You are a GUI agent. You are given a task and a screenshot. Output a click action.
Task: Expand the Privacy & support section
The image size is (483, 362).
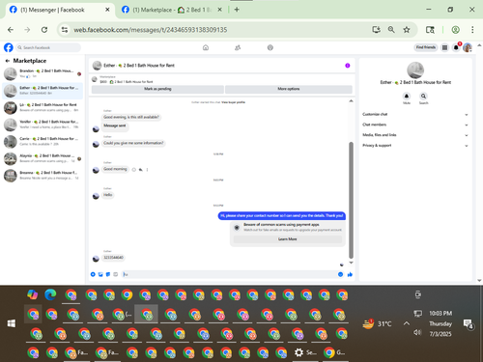(414, 145)
